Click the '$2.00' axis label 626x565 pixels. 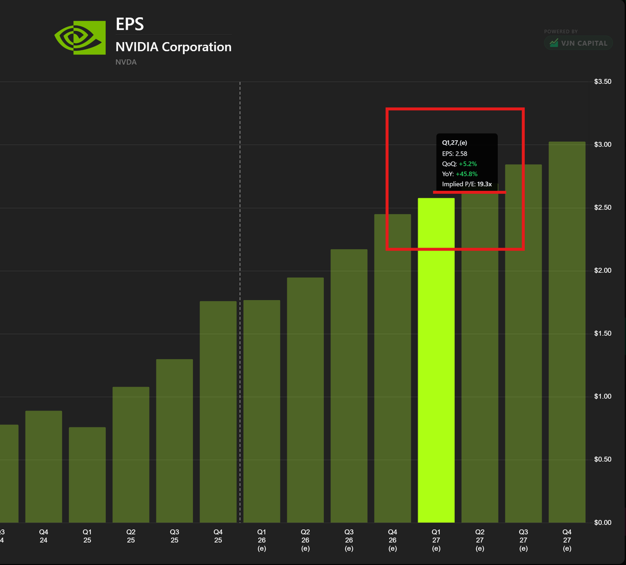(603, 271)
